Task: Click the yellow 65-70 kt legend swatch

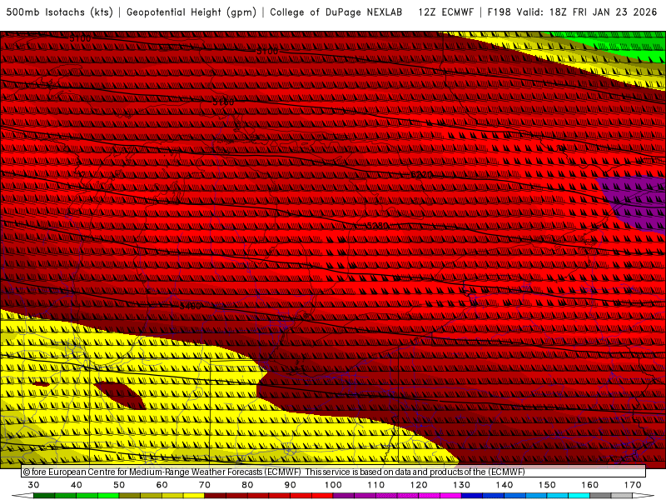Action: coord(194,496)
